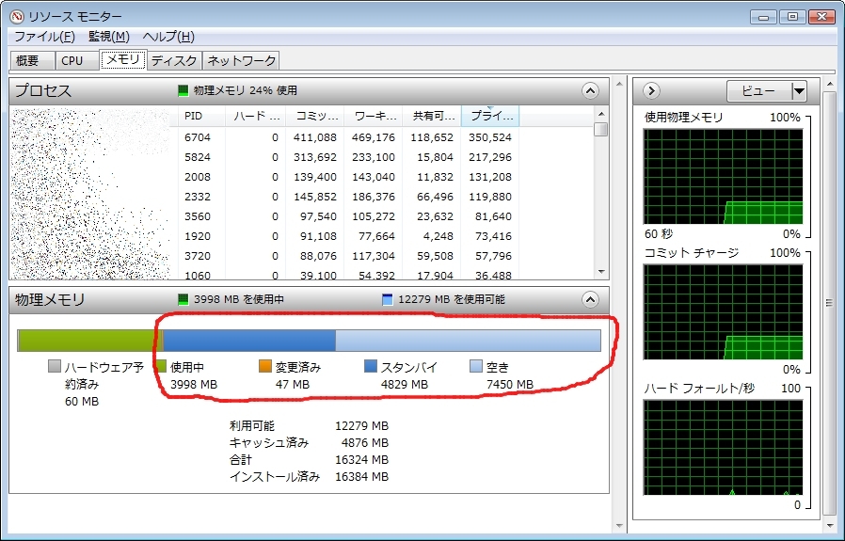Click the 350,524 private memory value
The width and height of the screenshot is (845, 541).
(x=490, y=137)
